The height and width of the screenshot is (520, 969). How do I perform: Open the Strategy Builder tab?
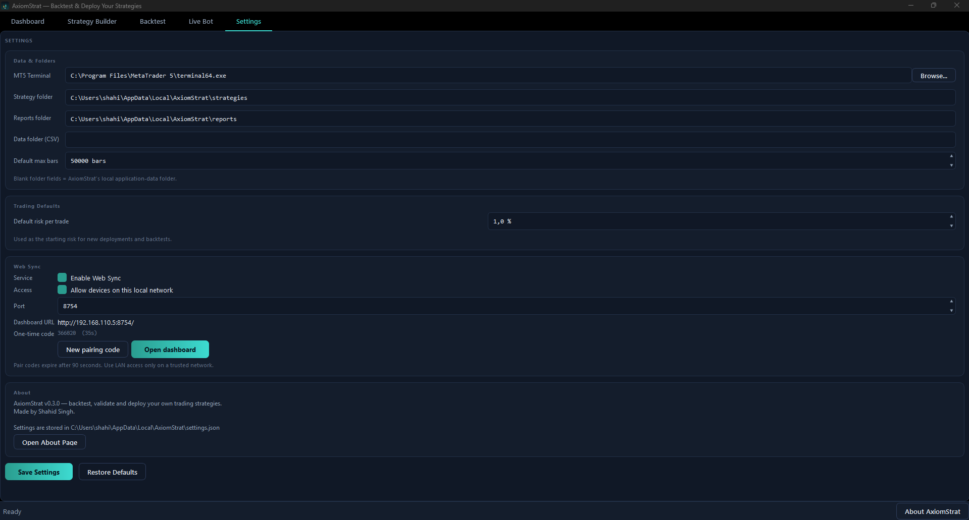coord(92,21)
